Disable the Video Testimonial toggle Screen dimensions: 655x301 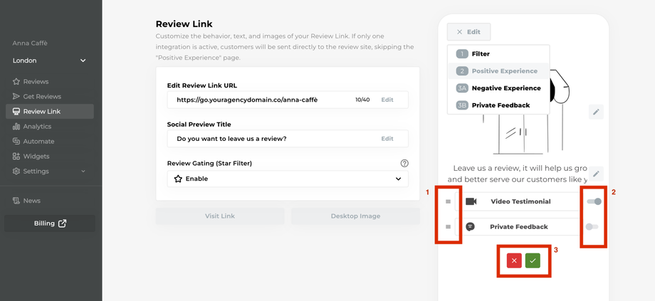click(593, 202)
